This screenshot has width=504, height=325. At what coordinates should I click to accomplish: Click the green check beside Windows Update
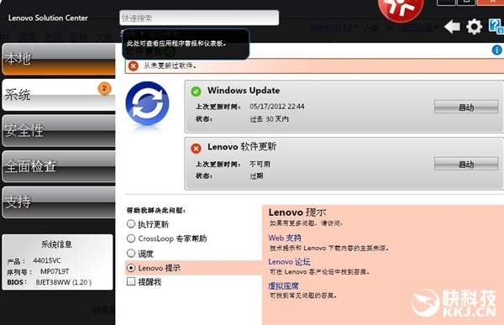(x=196, y=92)
